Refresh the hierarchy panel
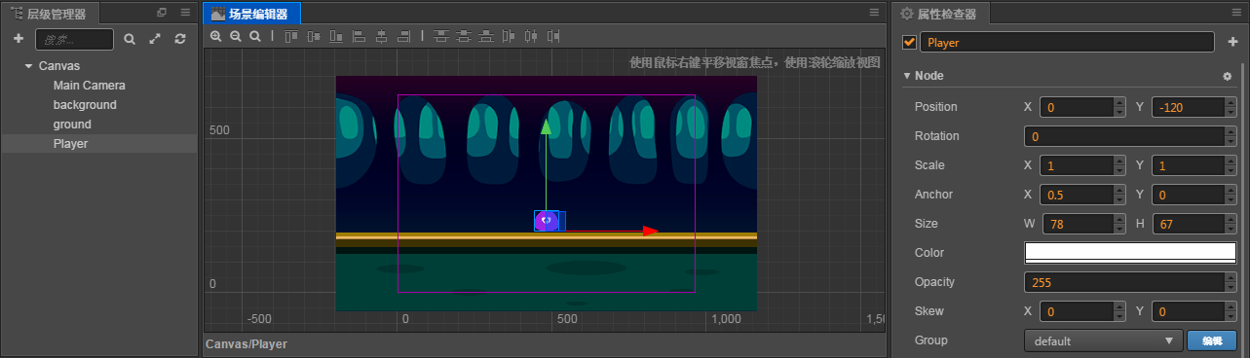Viewport: 1250px width, 358px height. [180, 39]
